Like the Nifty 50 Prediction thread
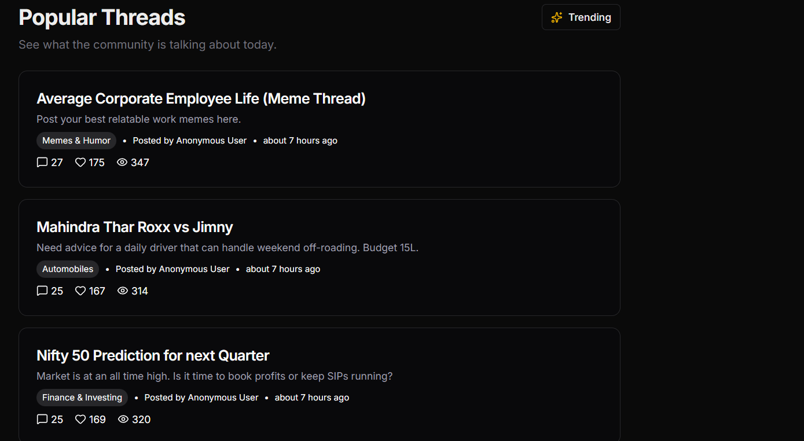The height and width of the screenshot is (441, 804). point(80,420)
